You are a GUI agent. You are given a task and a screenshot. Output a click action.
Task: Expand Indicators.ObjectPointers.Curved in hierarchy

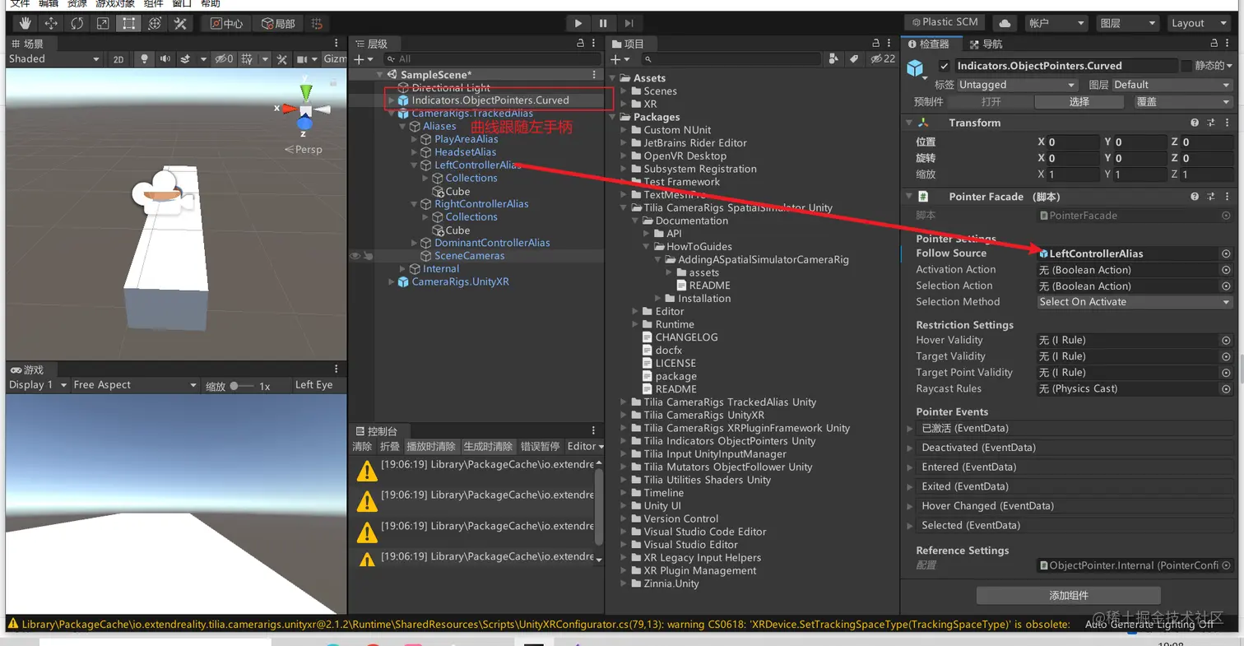tap(391, 100)
